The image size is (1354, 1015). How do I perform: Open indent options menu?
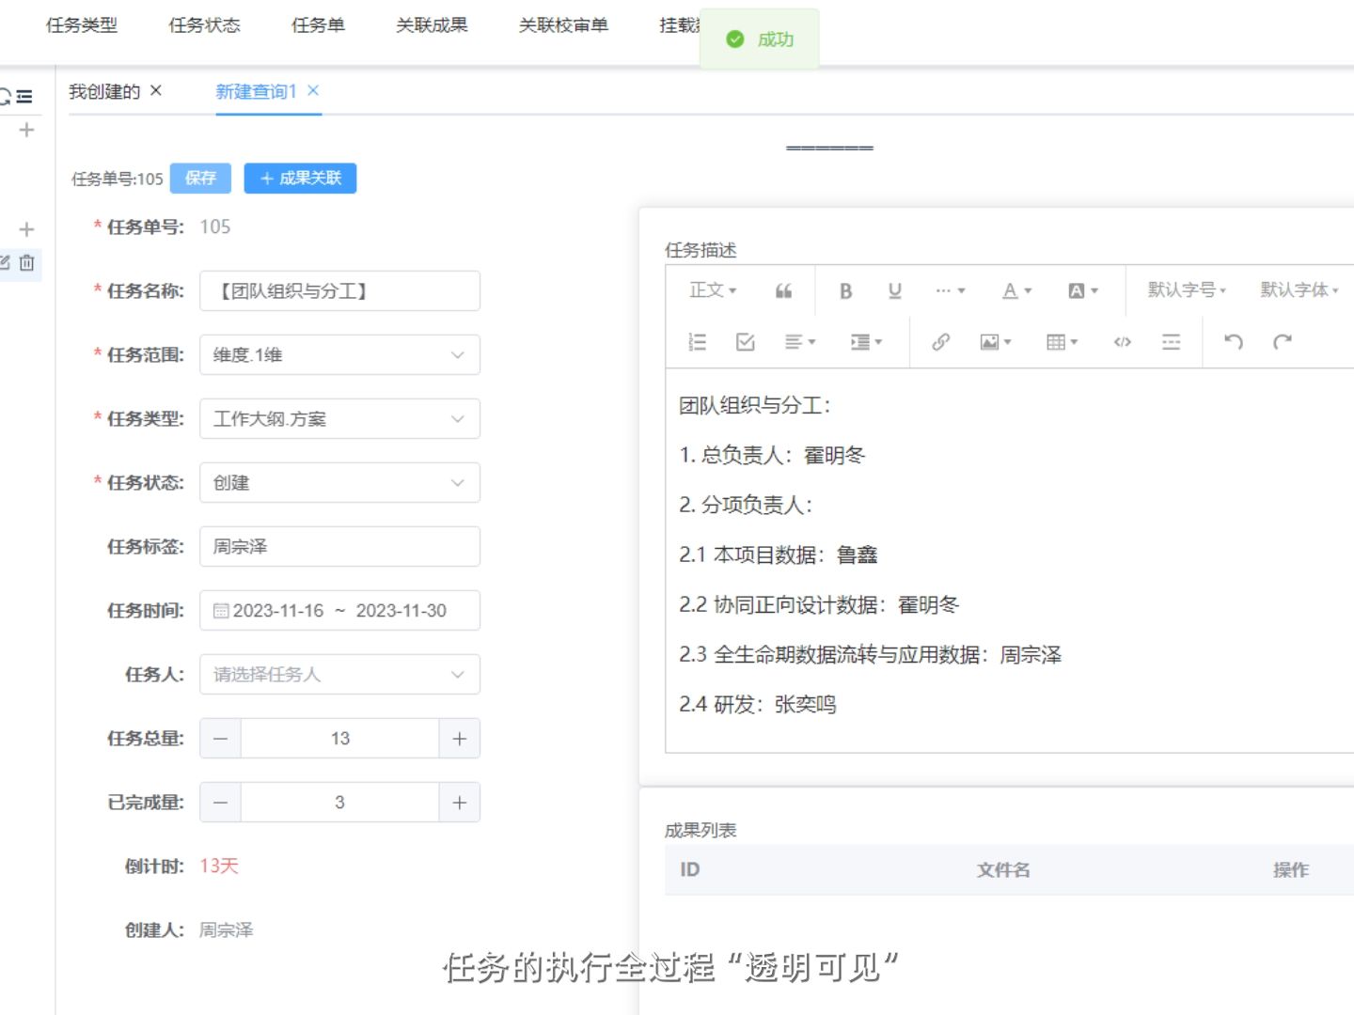pyautogui.click(x=866, y=342)
